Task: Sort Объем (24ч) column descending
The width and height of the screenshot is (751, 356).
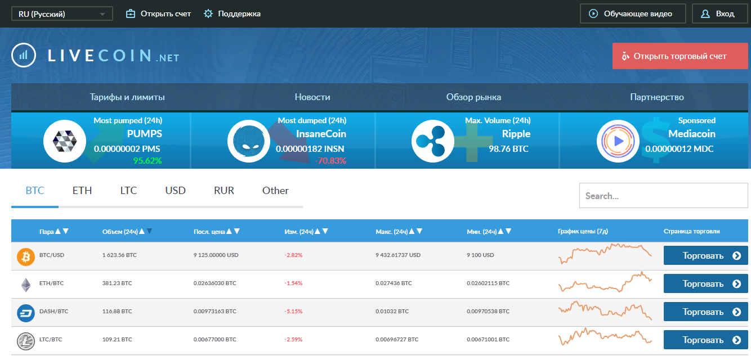Action: 149,231
